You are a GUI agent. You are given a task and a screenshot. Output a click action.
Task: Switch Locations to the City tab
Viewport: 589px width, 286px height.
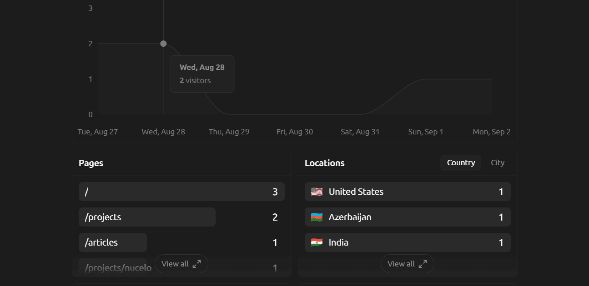click(x=498, y=163)
